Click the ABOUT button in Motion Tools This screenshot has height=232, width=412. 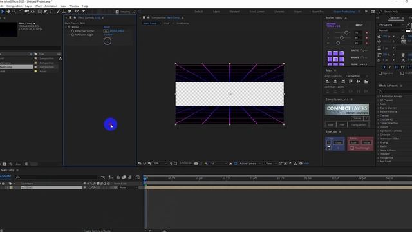click(359, 25)
